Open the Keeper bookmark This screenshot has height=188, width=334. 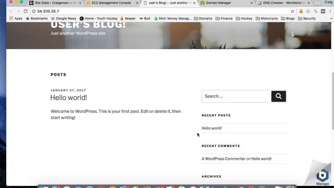pos(128,19)
